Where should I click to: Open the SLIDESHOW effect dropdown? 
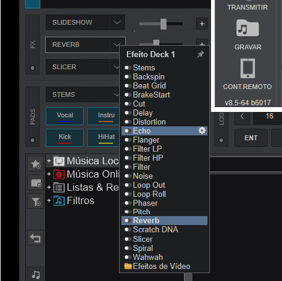[x=117, y=22]
